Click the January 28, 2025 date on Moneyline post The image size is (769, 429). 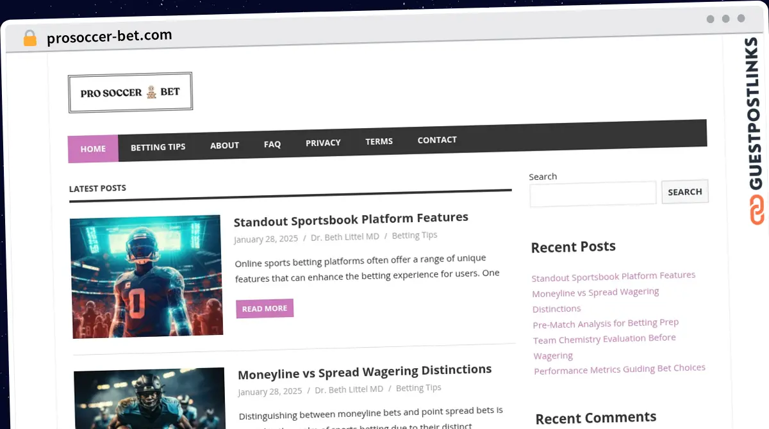(x=270, y=391)
